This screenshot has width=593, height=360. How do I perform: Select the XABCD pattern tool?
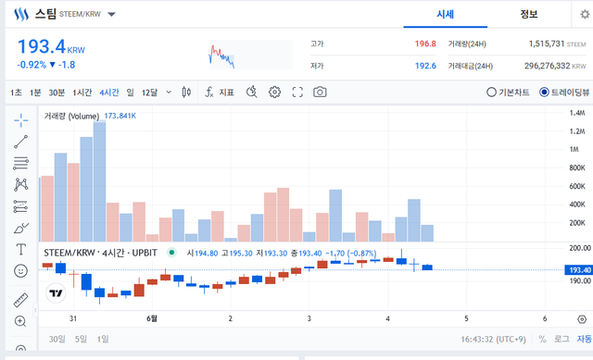click(x=20, y=185)
